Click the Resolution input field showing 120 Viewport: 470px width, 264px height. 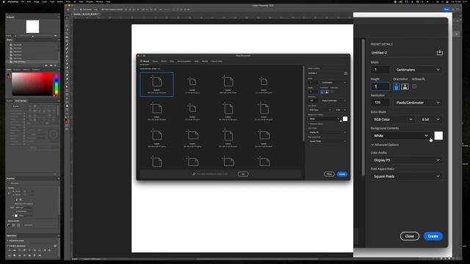tap(380, 103)
